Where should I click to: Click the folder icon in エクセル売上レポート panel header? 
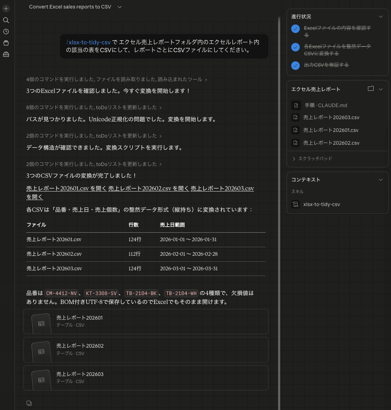tap(370, 89)
